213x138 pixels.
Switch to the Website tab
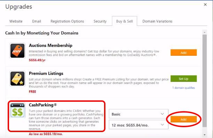pos(16,21)
